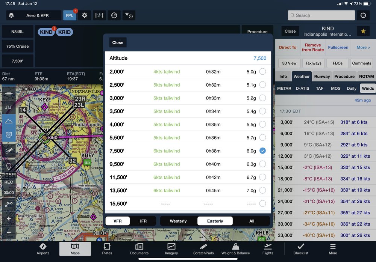Screen dimensions: 376x262
Task: Switch to the Runway tab
Action: coord(323,76)
